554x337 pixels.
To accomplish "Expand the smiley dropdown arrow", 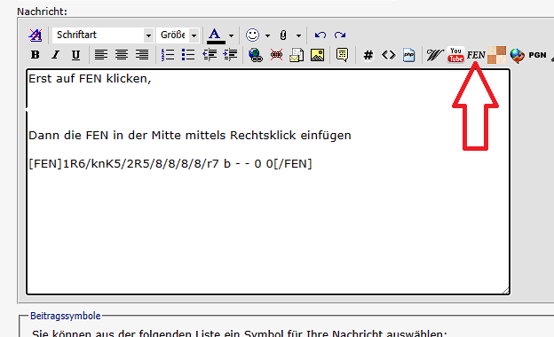I will point(267,35).
